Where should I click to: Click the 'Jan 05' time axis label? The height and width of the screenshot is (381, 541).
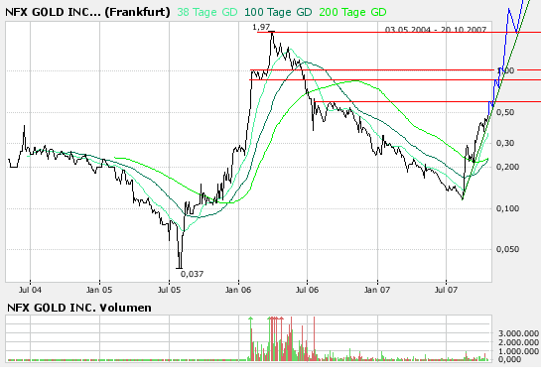click(99, 290)
